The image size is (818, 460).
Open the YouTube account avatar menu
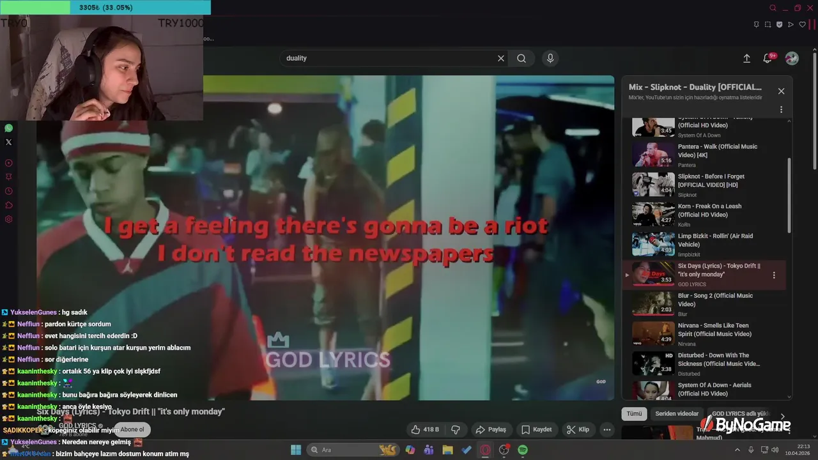(x=792, y=58)
